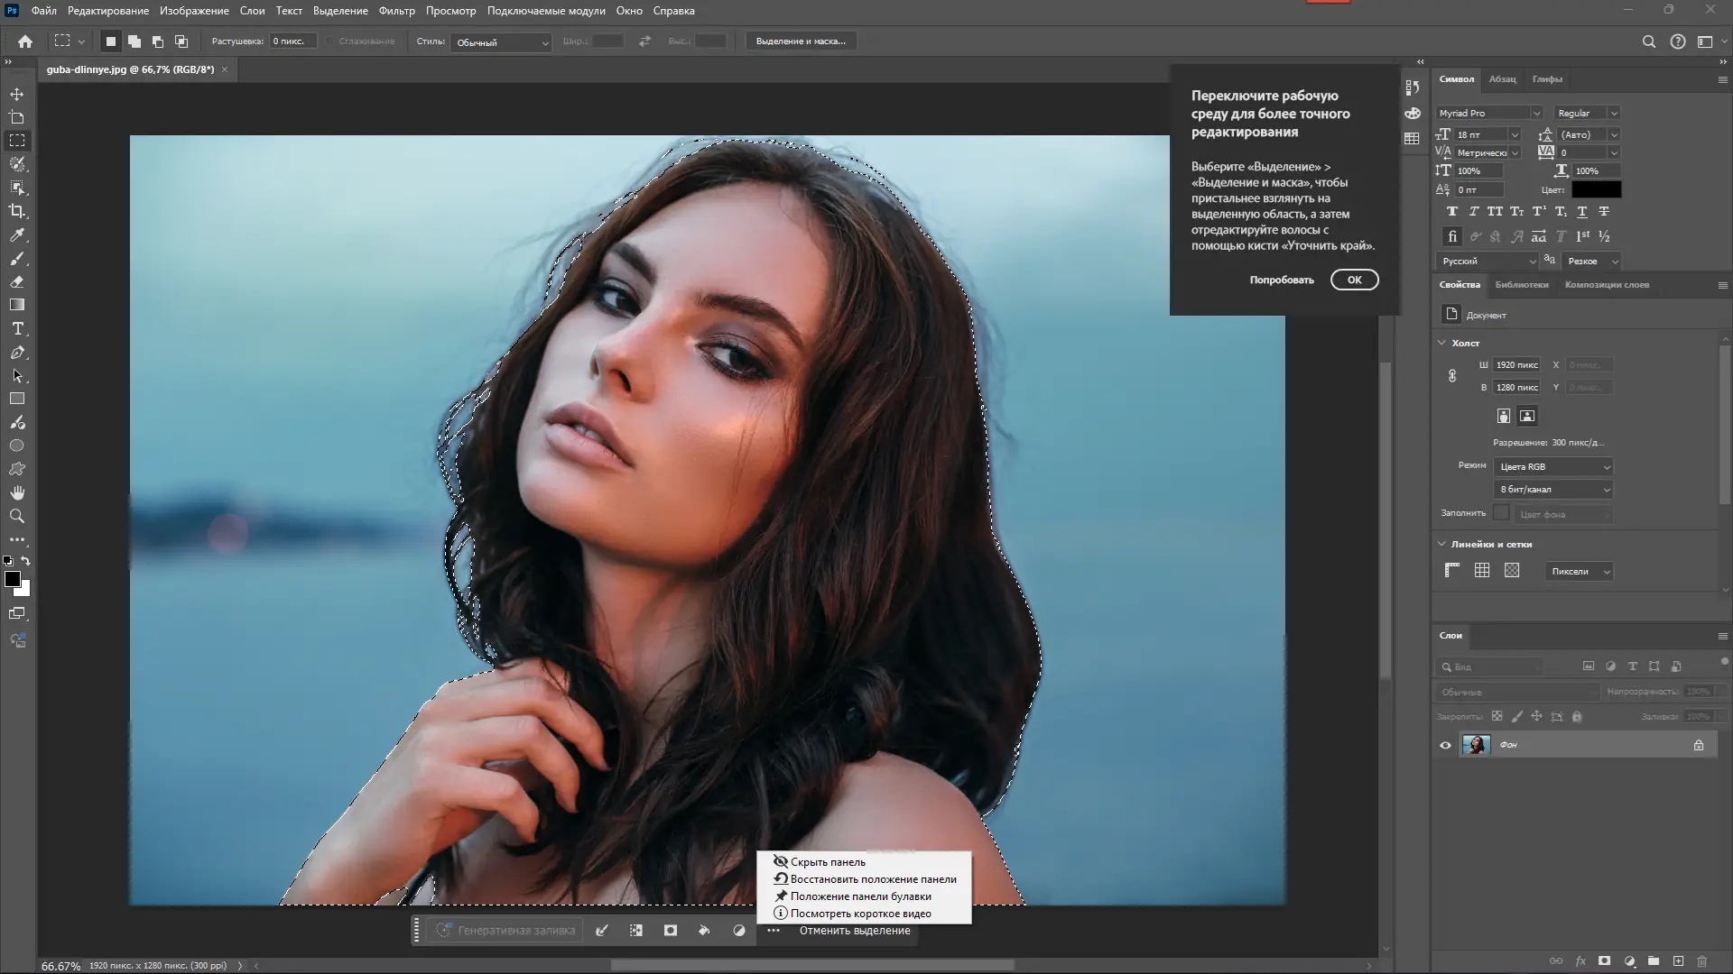This screenshot has width=1733, height=974.
Task: Open the Цвета RGB mode dropdown
Action: click(x=1552, y=466)
